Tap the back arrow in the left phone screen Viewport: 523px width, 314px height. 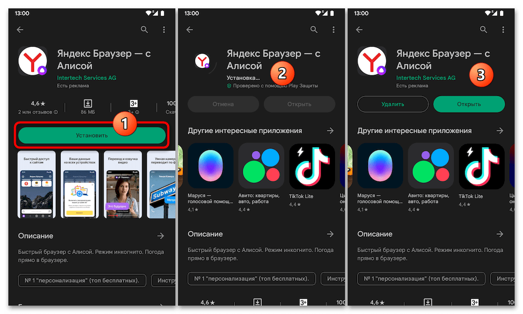20,30
